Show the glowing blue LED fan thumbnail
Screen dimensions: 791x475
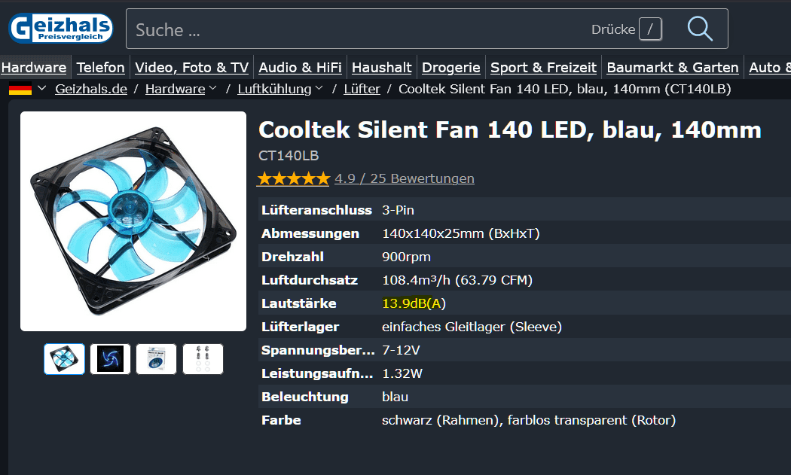(x=110, y=359)
